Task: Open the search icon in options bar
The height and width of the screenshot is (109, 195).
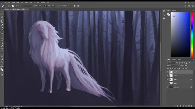Action: (x=186, y=6)
